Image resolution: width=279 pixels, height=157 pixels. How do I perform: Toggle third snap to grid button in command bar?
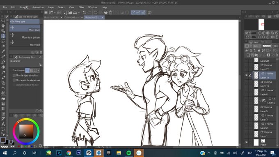click(x=143, y=12)
